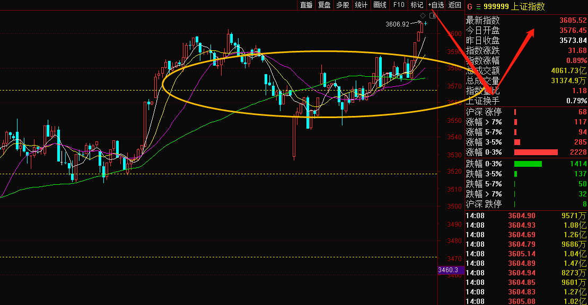The width and height of the screenshot is (588, 305).
Task: Go back using the 返回 button
Action: (455, 5)
